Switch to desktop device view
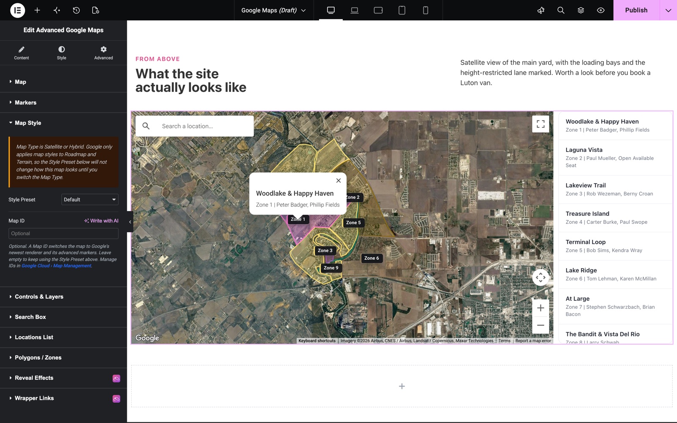 point(331,10)
